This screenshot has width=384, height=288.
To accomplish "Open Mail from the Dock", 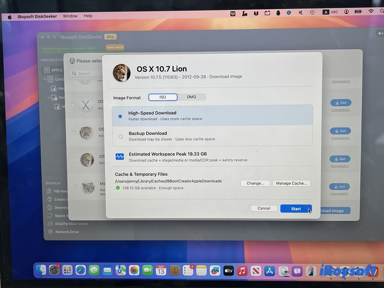I will coord(107,271).
